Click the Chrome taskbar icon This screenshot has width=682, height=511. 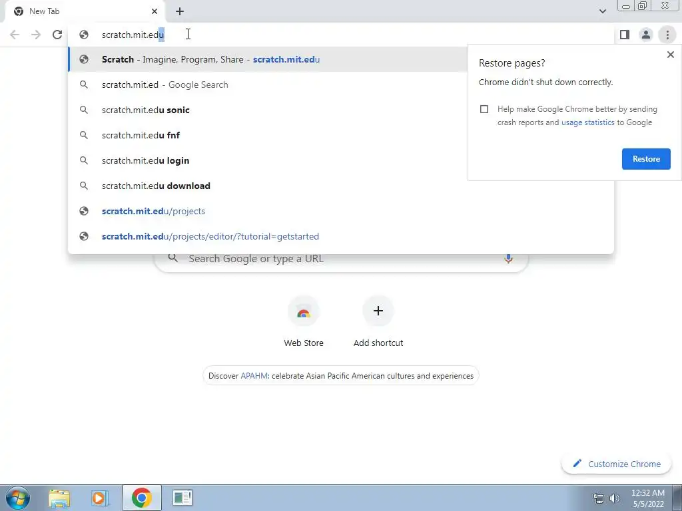[141, 498]
